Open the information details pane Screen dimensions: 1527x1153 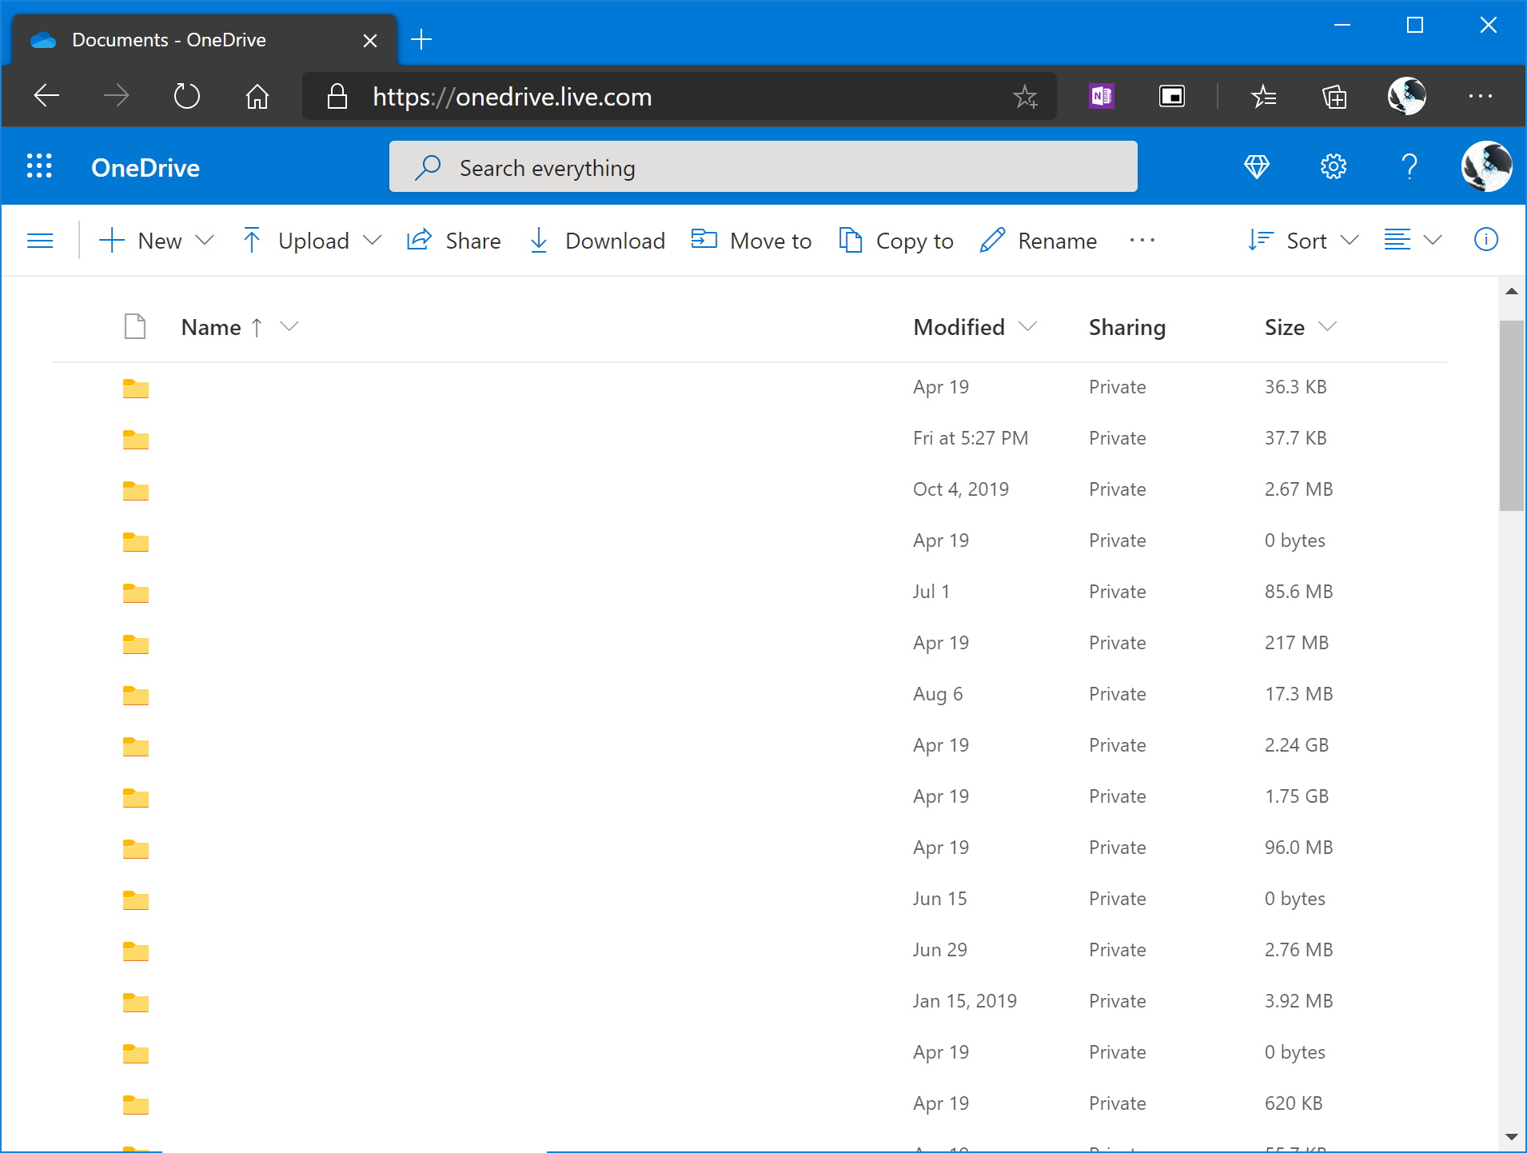[1485, 240]
